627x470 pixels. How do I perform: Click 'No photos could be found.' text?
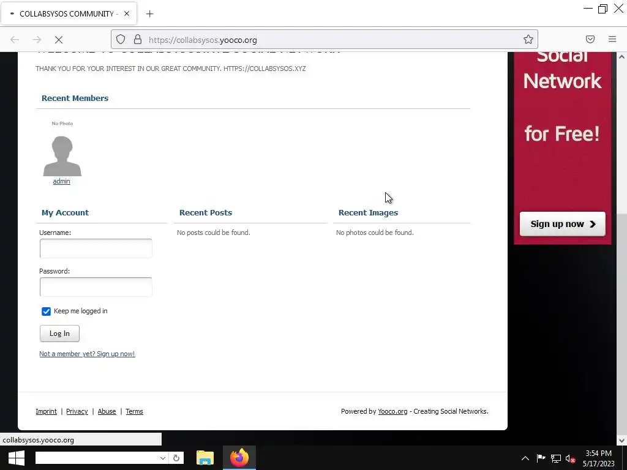tap(375, 233)
